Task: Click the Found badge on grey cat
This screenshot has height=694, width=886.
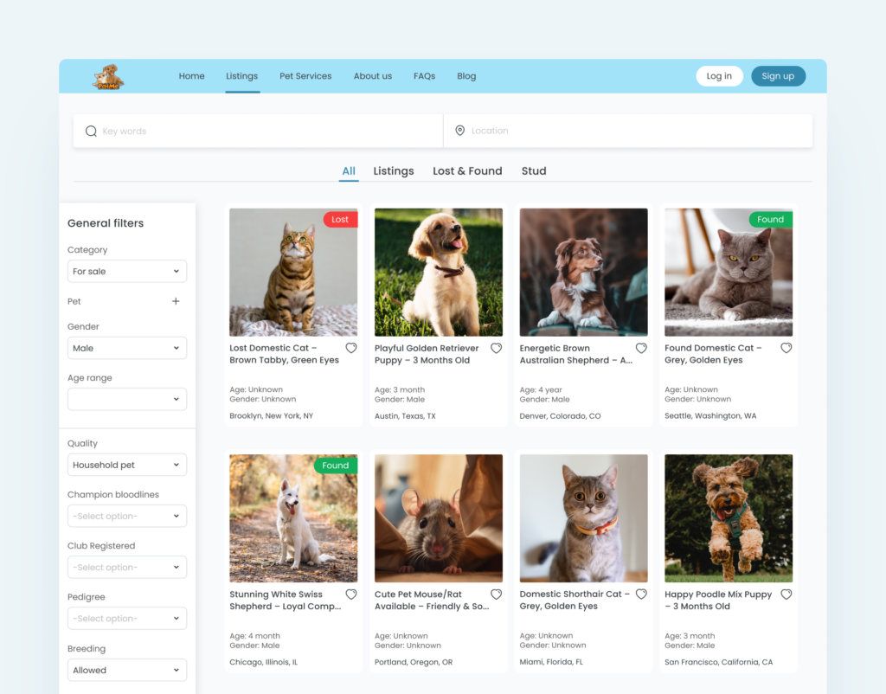Action: tap(771, 219)
